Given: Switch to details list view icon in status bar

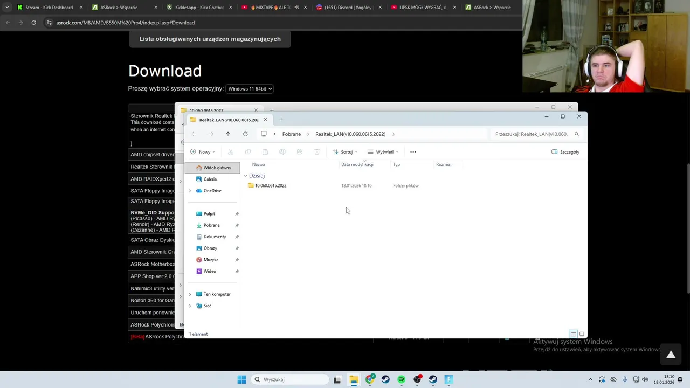Looking at the screenshot, I should [574, 334].
